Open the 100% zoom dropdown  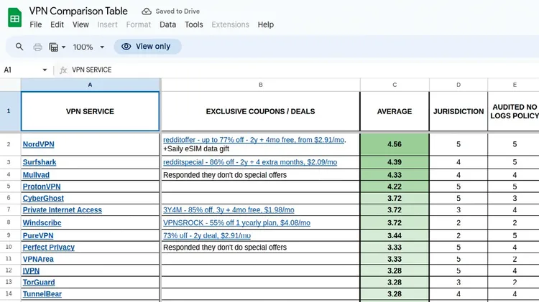pos(88,47)
